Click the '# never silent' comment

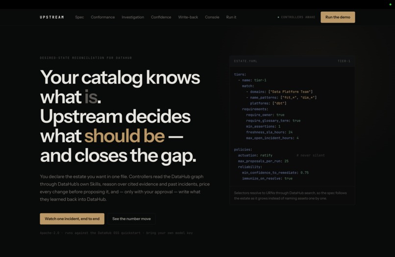[311, 155]
